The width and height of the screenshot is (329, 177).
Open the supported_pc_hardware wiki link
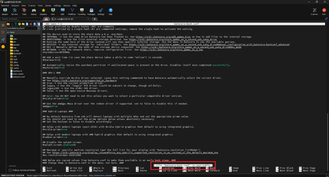point(84,80)
